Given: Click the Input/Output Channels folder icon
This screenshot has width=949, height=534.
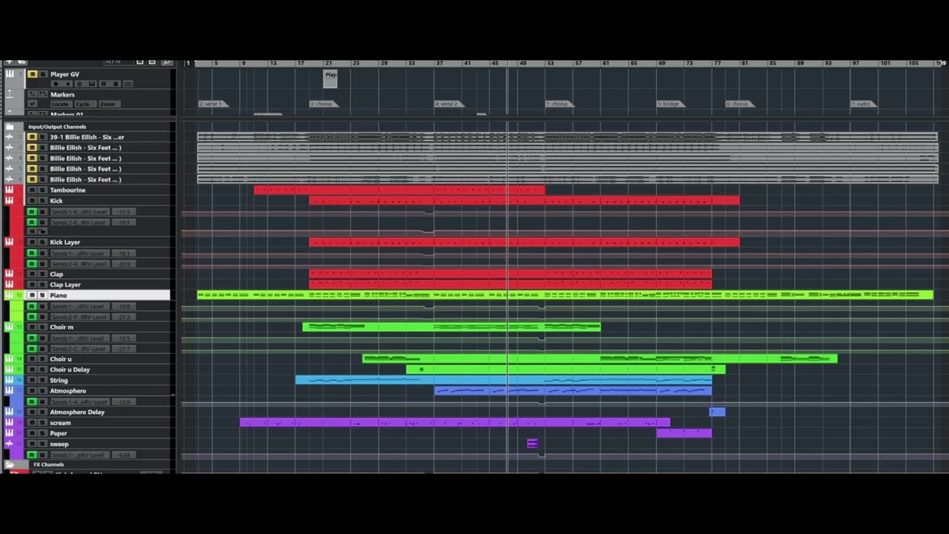Looking at the screenshot, I should click(10, 127).
